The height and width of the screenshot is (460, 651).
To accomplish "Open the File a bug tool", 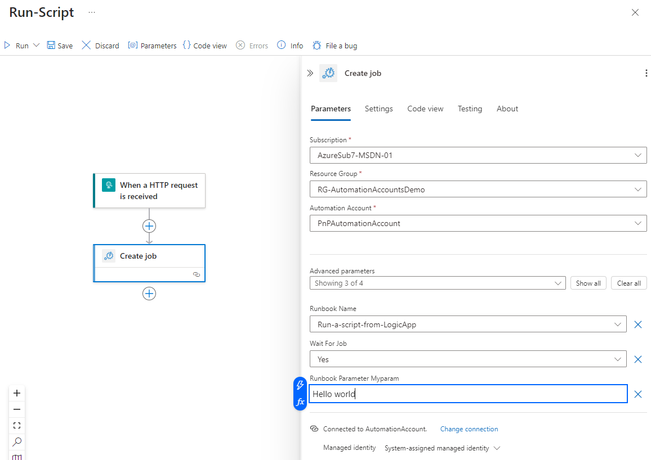I will 335,46.
